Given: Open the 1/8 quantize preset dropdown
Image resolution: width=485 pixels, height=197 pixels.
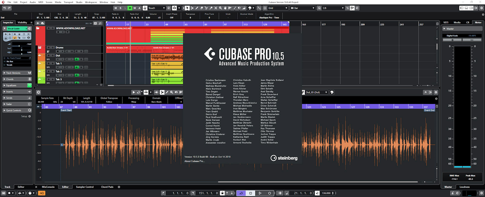Looking at the screenshot, I should (333, 8).
